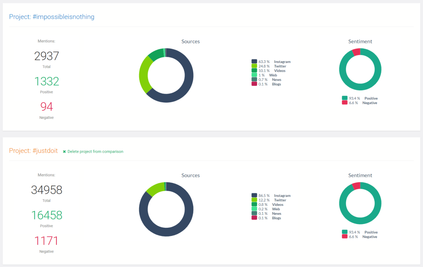
Task: Click the 1332 positive mentions number
Action: [47, 81]
